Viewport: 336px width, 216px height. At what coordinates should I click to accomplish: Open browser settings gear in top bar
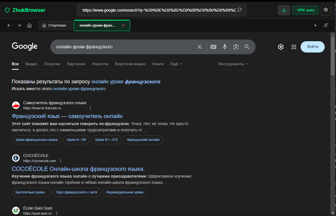coord(326,10)
